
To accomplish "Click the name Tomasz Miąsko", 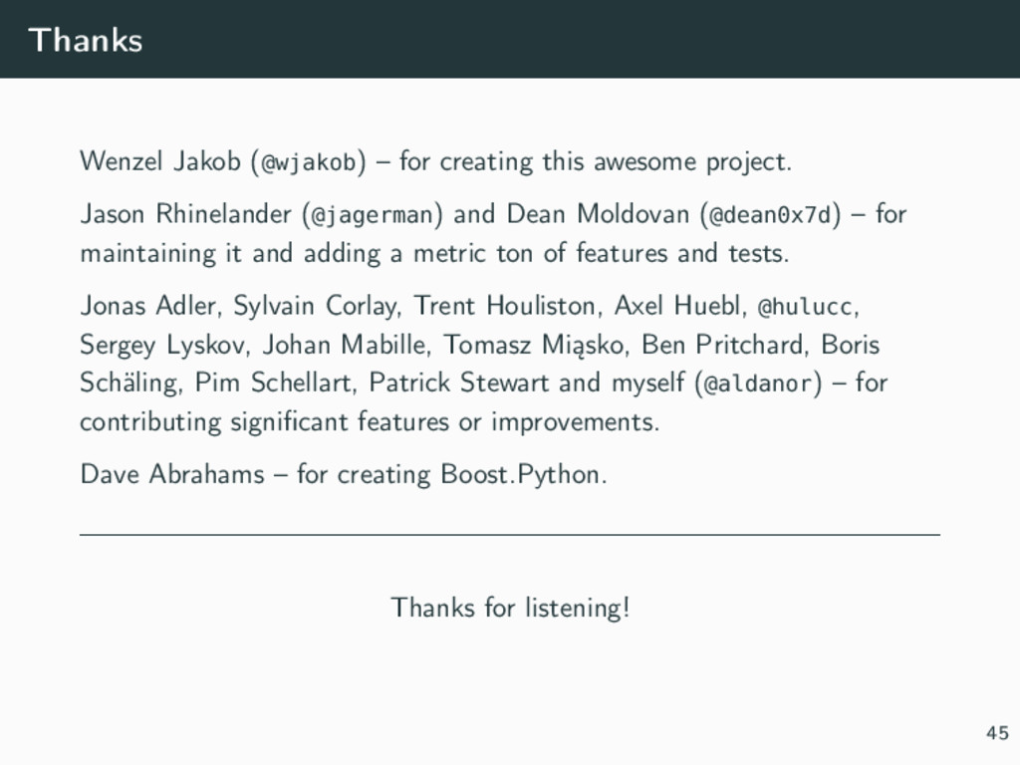I will [x=534, y=345].
